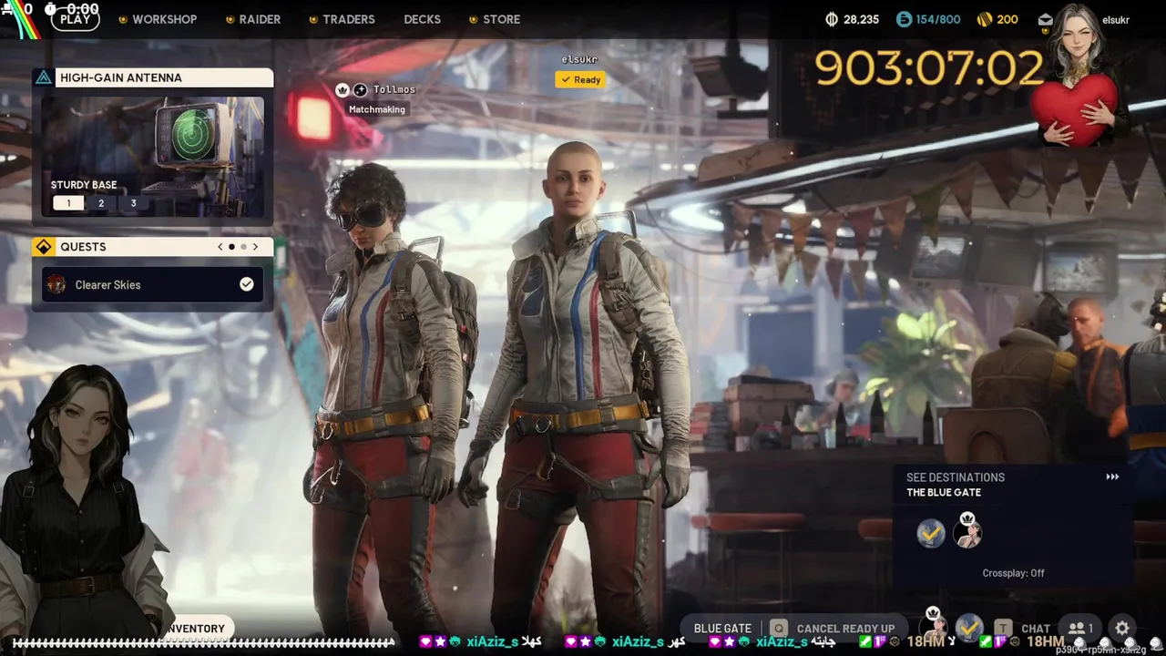Viewport: 1166px width, 656px height.
Task: Click the 28,235 coin balance
Action: pyautogui.click(x=861, y=19)
